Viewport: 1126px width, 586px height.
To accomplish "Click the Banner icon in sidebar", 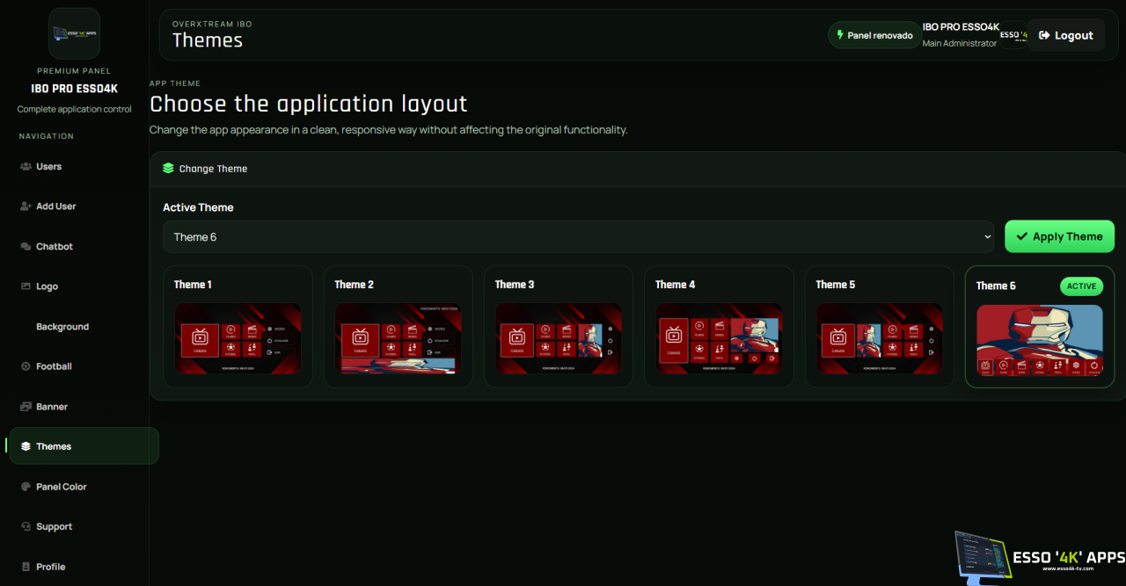I will (26, 407).
